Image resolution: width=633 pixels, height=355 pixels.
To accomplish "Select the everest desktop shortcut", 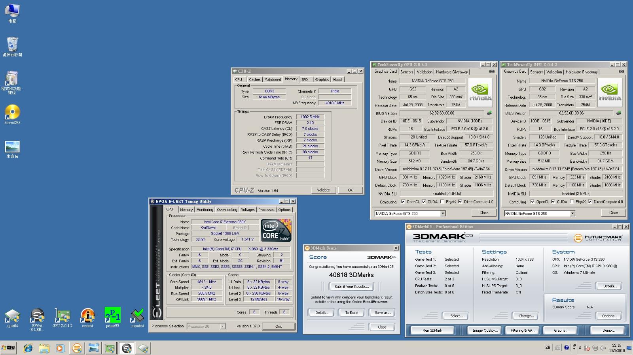I will pyautogui.click(x=87, y=318).
